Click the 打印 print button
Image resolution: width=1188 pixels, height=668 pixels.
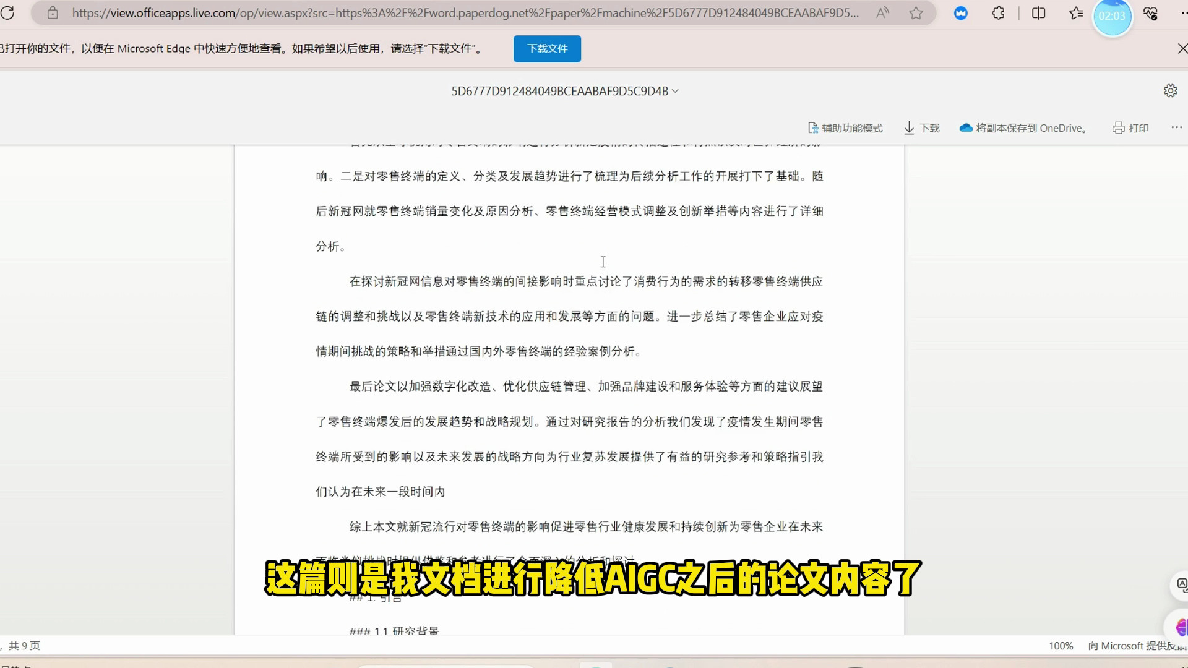[1130, 128]
